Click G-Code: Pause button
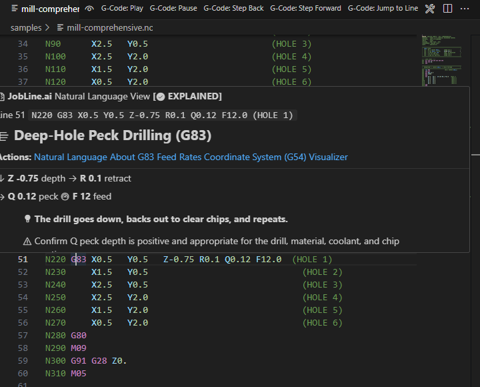This screenshot has height=387, width=480. coord(173,8)
